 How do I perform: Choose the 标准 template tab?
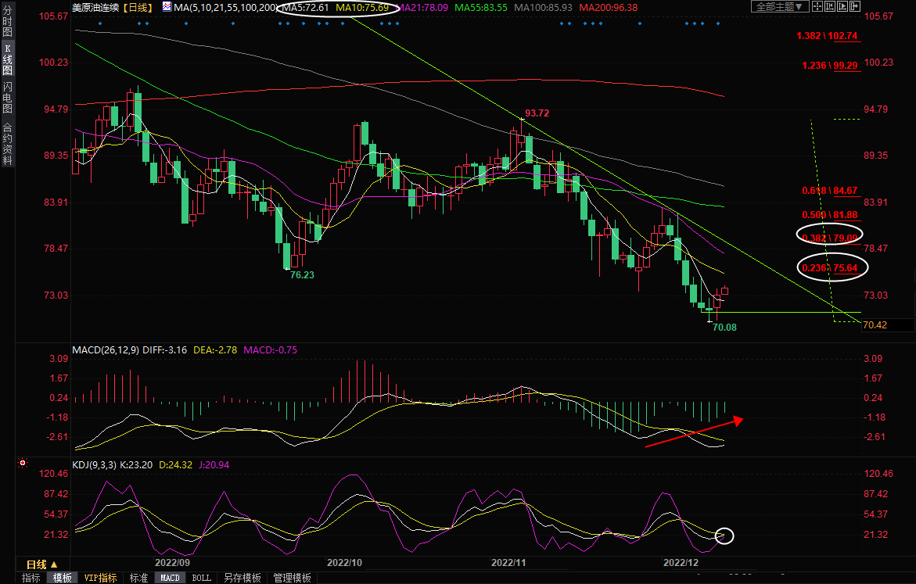(x=138, y=578)
